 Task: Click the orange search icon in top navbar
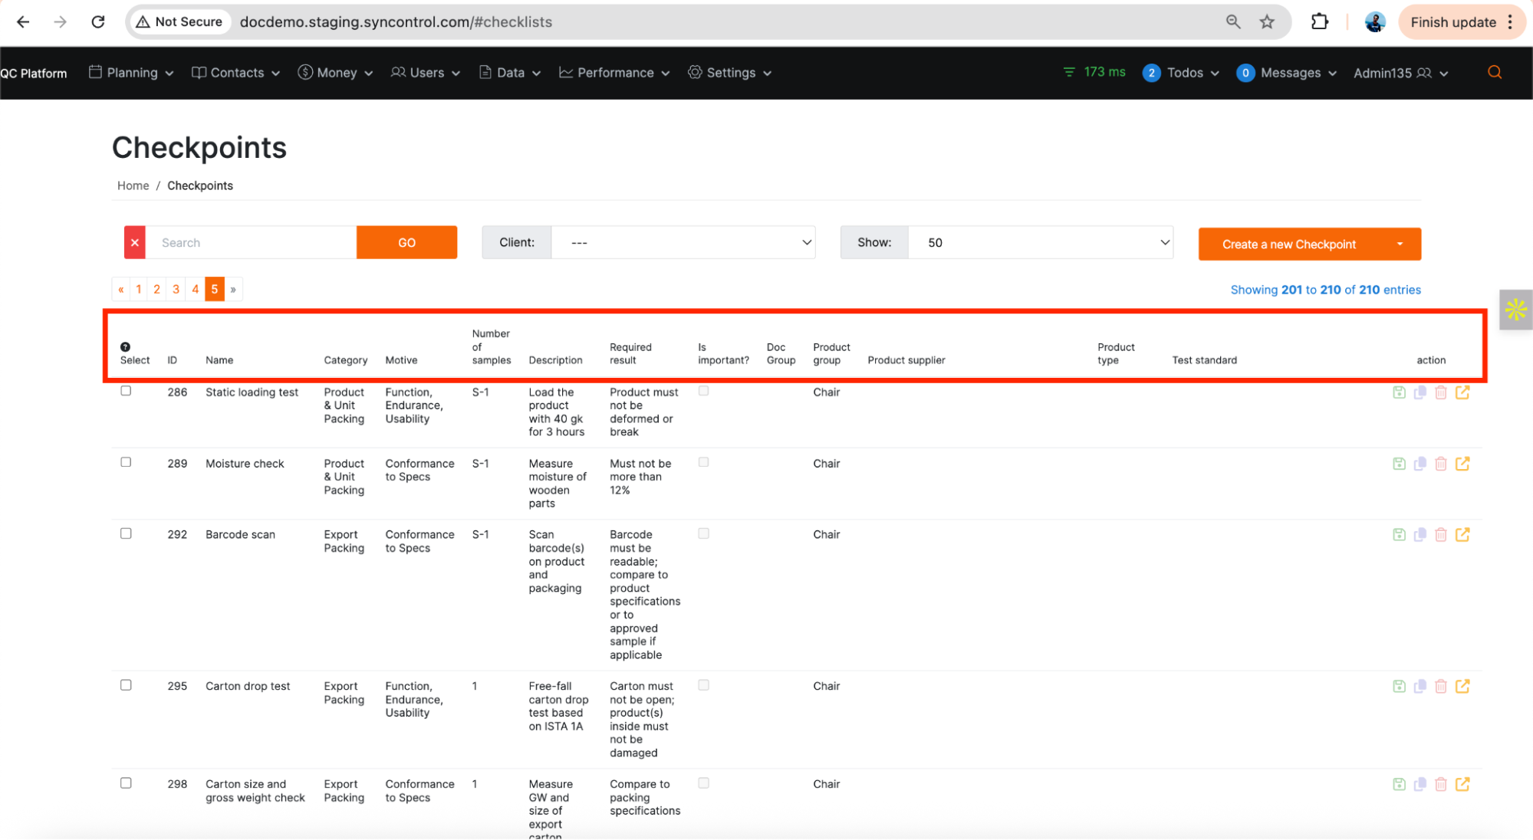point(1495,73)
